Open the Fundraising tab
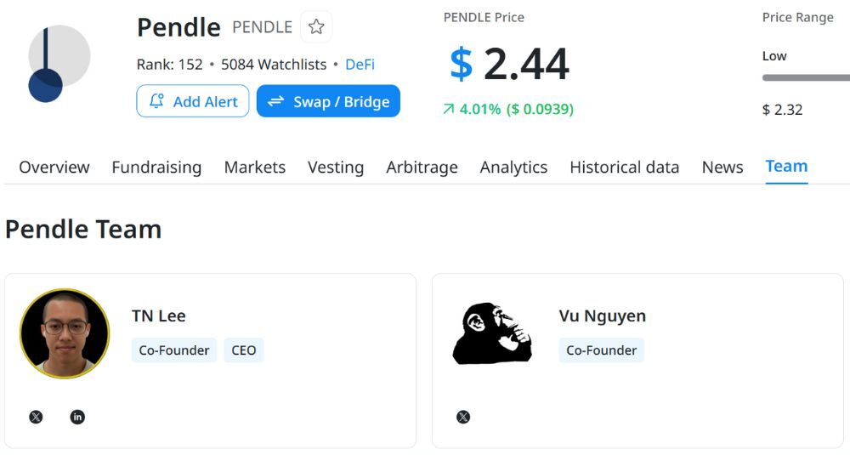The height and width of the screenshot is (455, 850). (x=156, y=168)
